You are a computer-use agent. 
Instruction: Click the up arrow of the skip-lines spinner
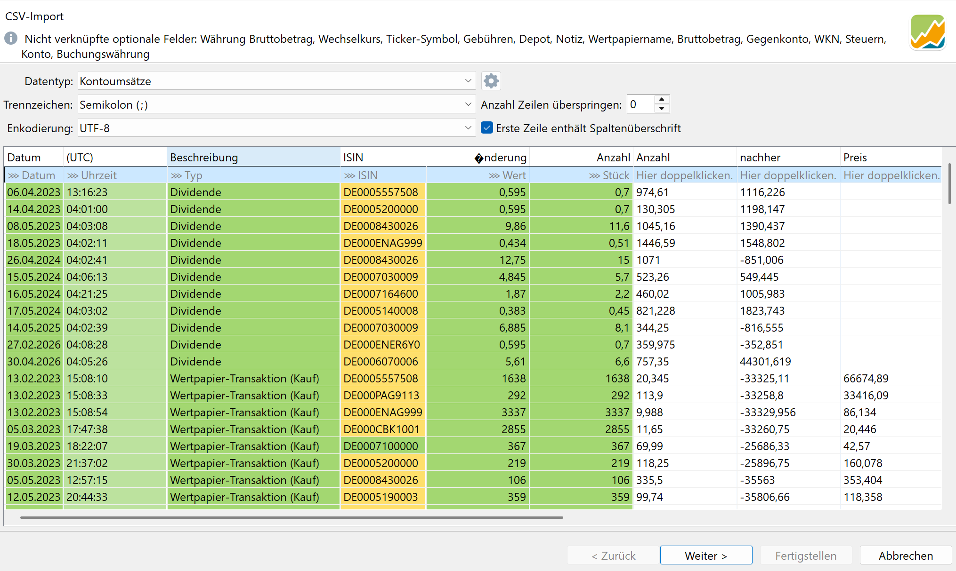(662, 99)
